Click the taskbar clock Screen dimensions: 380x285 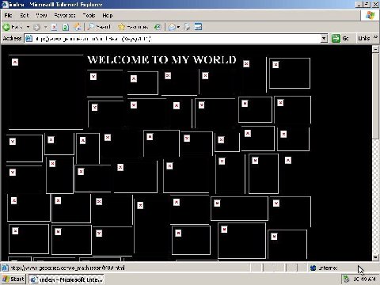[x=364, y=279]
